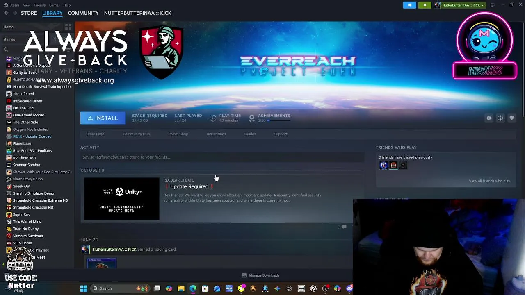525x295 pixels.
Task: Open the Points Shop link
Action: 178,134
